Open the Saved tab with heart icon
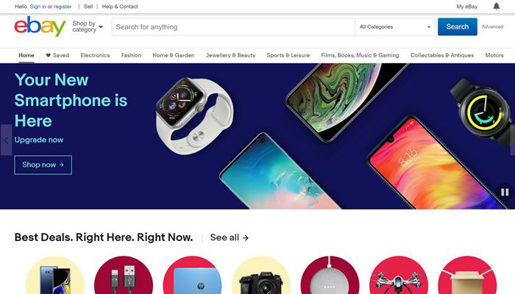 (57, 55)
